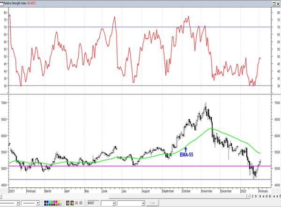Select the black swatch in the color palette
The width and height of the screenshot is (281, 207).
tap(45, 202)
